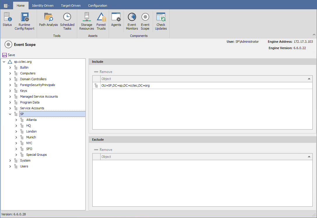Open Event Monitors

132,20
